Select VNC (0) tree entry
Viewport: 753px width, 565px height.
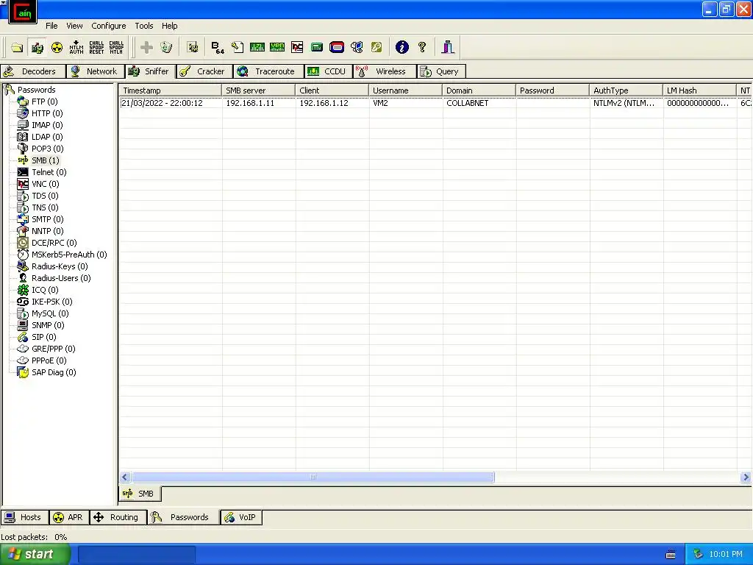pos(45,184)
